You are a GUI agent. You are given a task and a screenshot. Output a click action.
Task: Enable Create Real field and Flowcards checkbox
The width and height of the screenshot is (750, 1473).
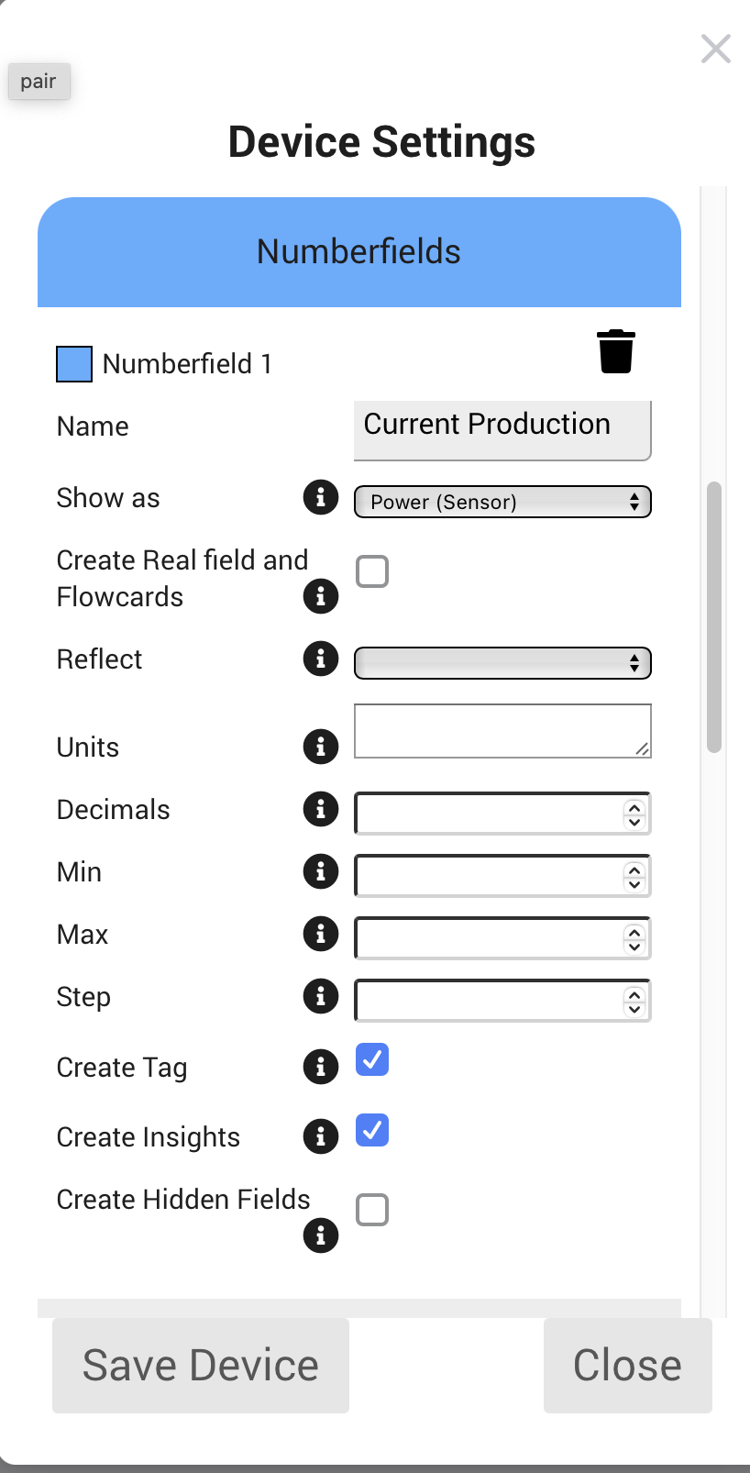(372, 571)
